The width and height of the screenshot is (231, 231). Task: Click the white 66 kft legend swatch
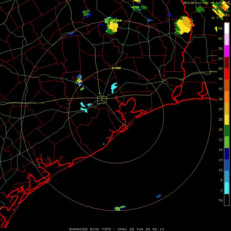227,28
